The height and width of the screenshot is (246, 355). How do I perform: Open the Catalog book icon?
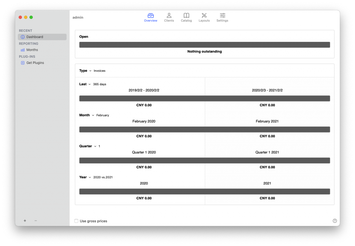click(x=186, y=15)
